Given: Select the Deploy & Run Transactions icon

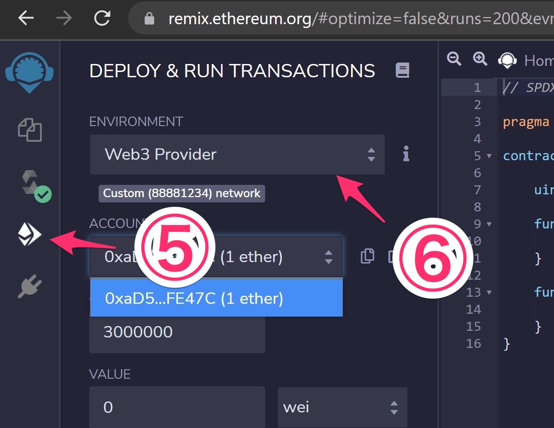Looking at the screenshot, I should pyautogui.click(x=29, y=234).
